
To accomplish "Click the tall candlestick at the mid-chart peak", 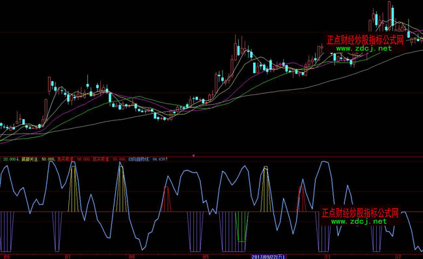I will tap(235, 48).
